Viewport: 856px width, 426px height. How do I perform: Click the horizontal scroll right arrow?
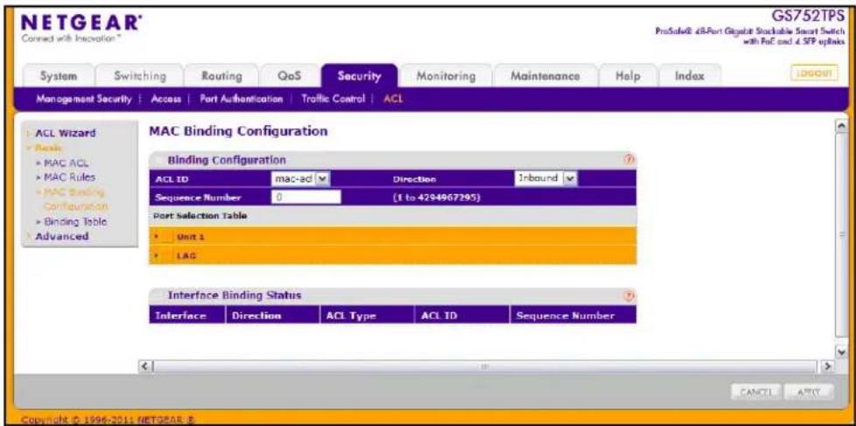(x=828, y=365)
